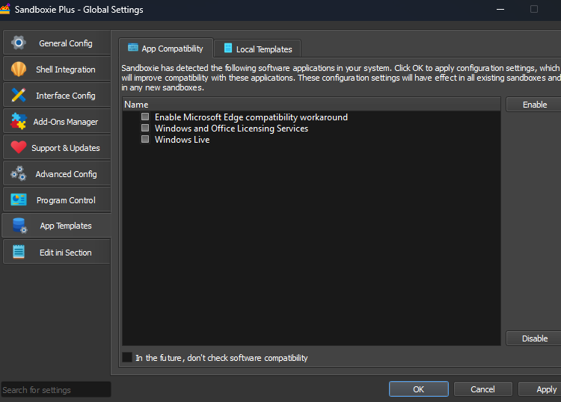Image resolution: width=561 pixels, height=402 pixels.
Task: Click the App Templates database icon
Action: pyautogui.click(x=19, y=226)
